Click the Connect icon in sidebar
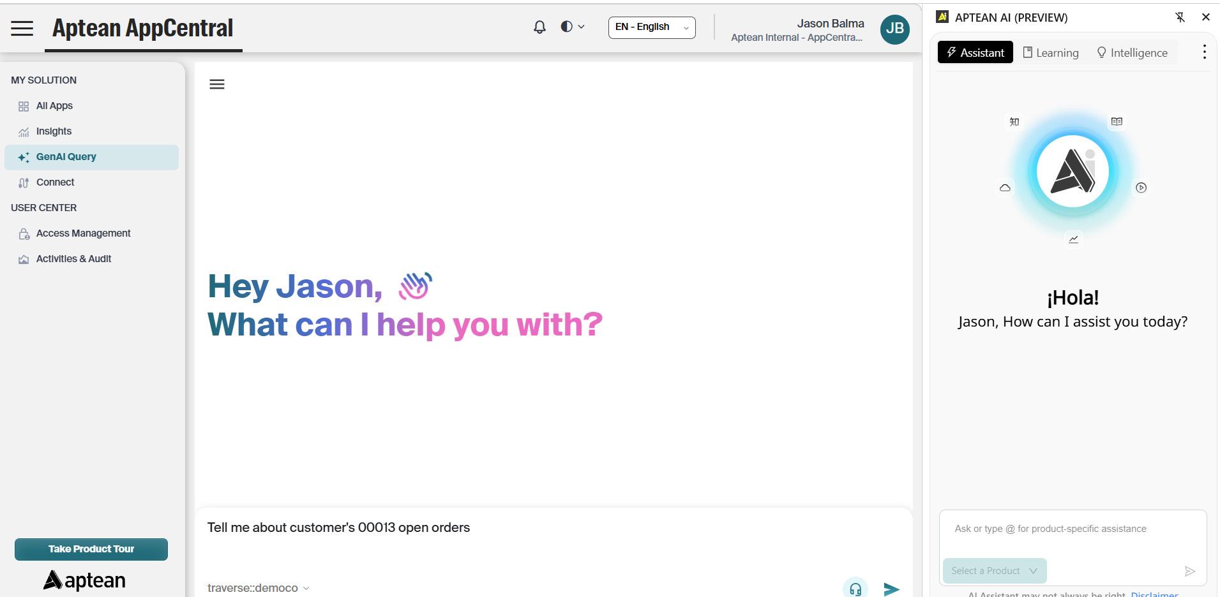The height and width of the screenshot is (597, 1220). (x=24, y=183)
